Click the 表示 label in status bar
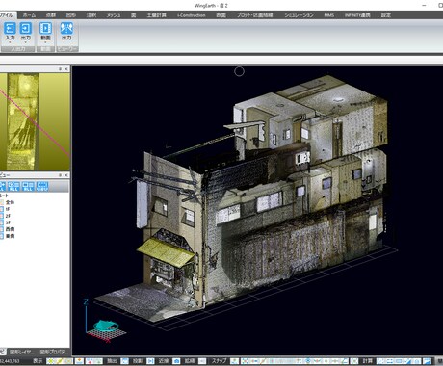 (x=38, y=361)
